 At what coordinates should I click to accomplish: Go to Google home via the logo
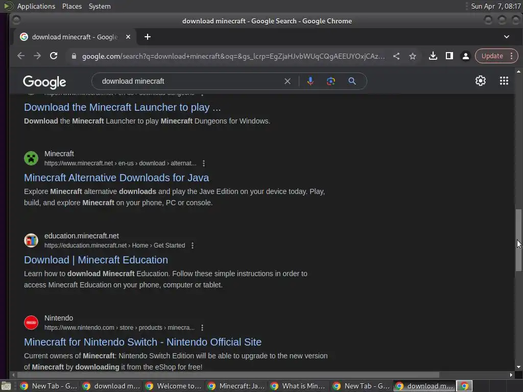[x=44, y=82]
